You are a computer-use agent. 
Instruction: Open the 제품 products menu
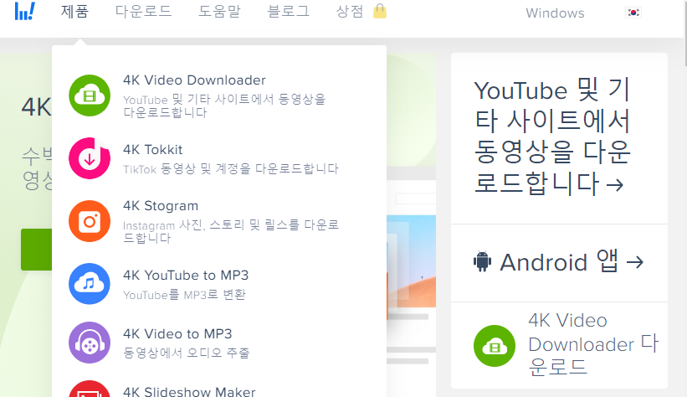click(x=74, y=12)
